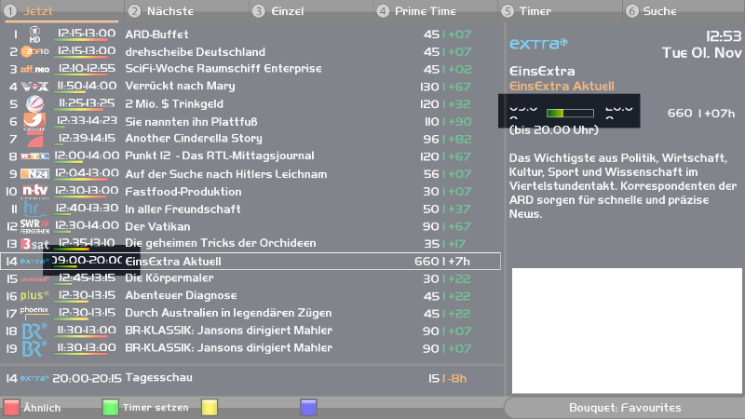Open the Timer tab

pyautogui.click(x=535, y=11)
